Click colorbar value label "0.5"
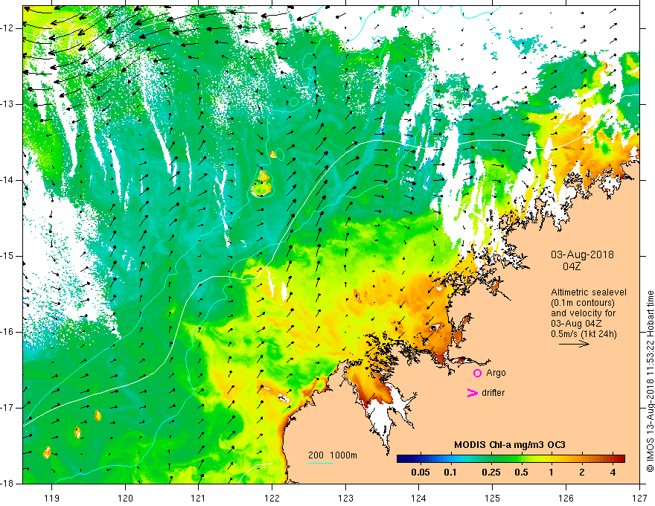The height and width of the screenshot is (506, 655). (521, 473)
